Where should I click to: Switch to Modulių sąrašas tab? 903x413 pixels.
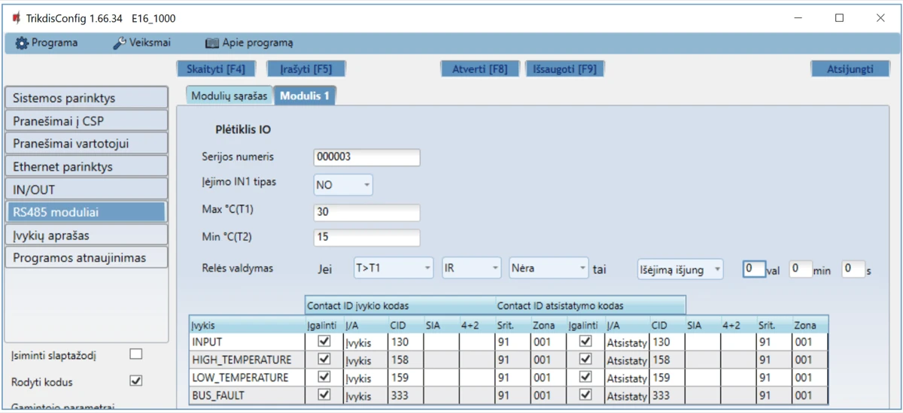[229, 96]
